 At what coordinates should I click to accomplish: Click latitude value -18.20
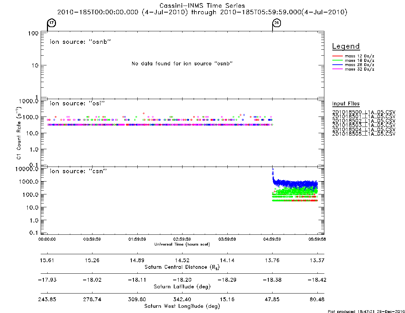pos(182,280)
